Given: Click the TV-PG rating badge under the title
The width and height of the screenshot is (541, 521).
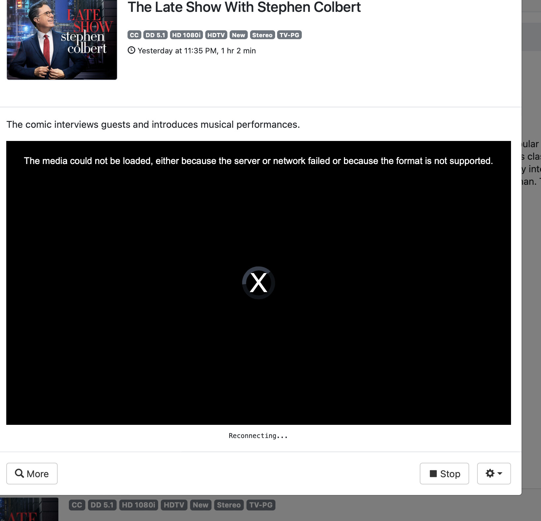Looking at the screenshot, I should [x=289, y=35].
